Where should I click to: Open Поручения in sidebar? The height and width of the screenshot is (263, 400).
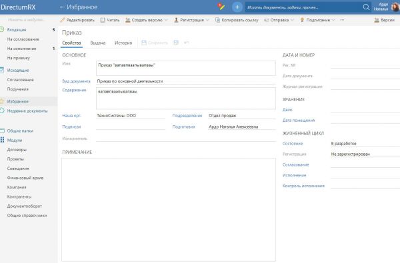click(18, 89)
